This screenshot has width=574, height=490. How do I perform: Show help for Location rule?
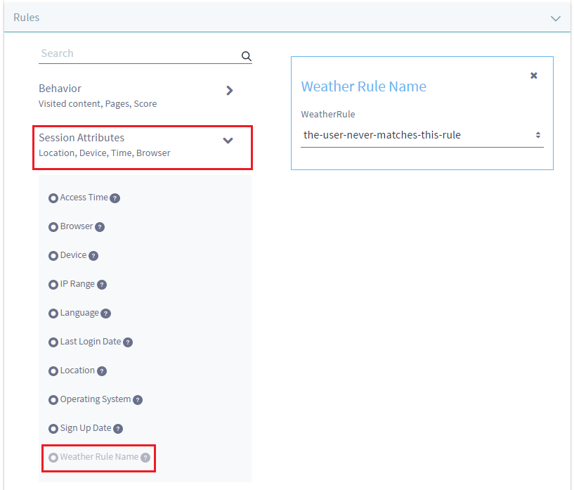(102, 371)
